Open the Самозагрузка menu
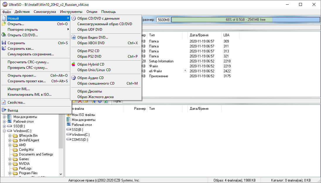The image size is (321, 183). [x=45, y=12]
